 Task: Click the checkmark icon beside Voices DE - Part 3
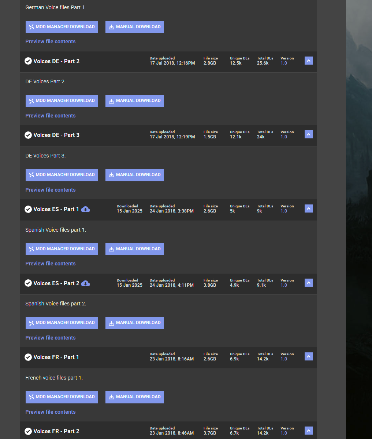[x=28, y=135]
